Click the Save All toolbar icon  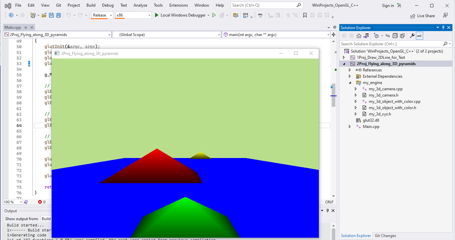(x=58, y=15)
